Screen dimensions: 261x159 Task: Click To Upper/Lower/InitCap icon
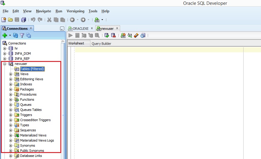tap(130, 35)
